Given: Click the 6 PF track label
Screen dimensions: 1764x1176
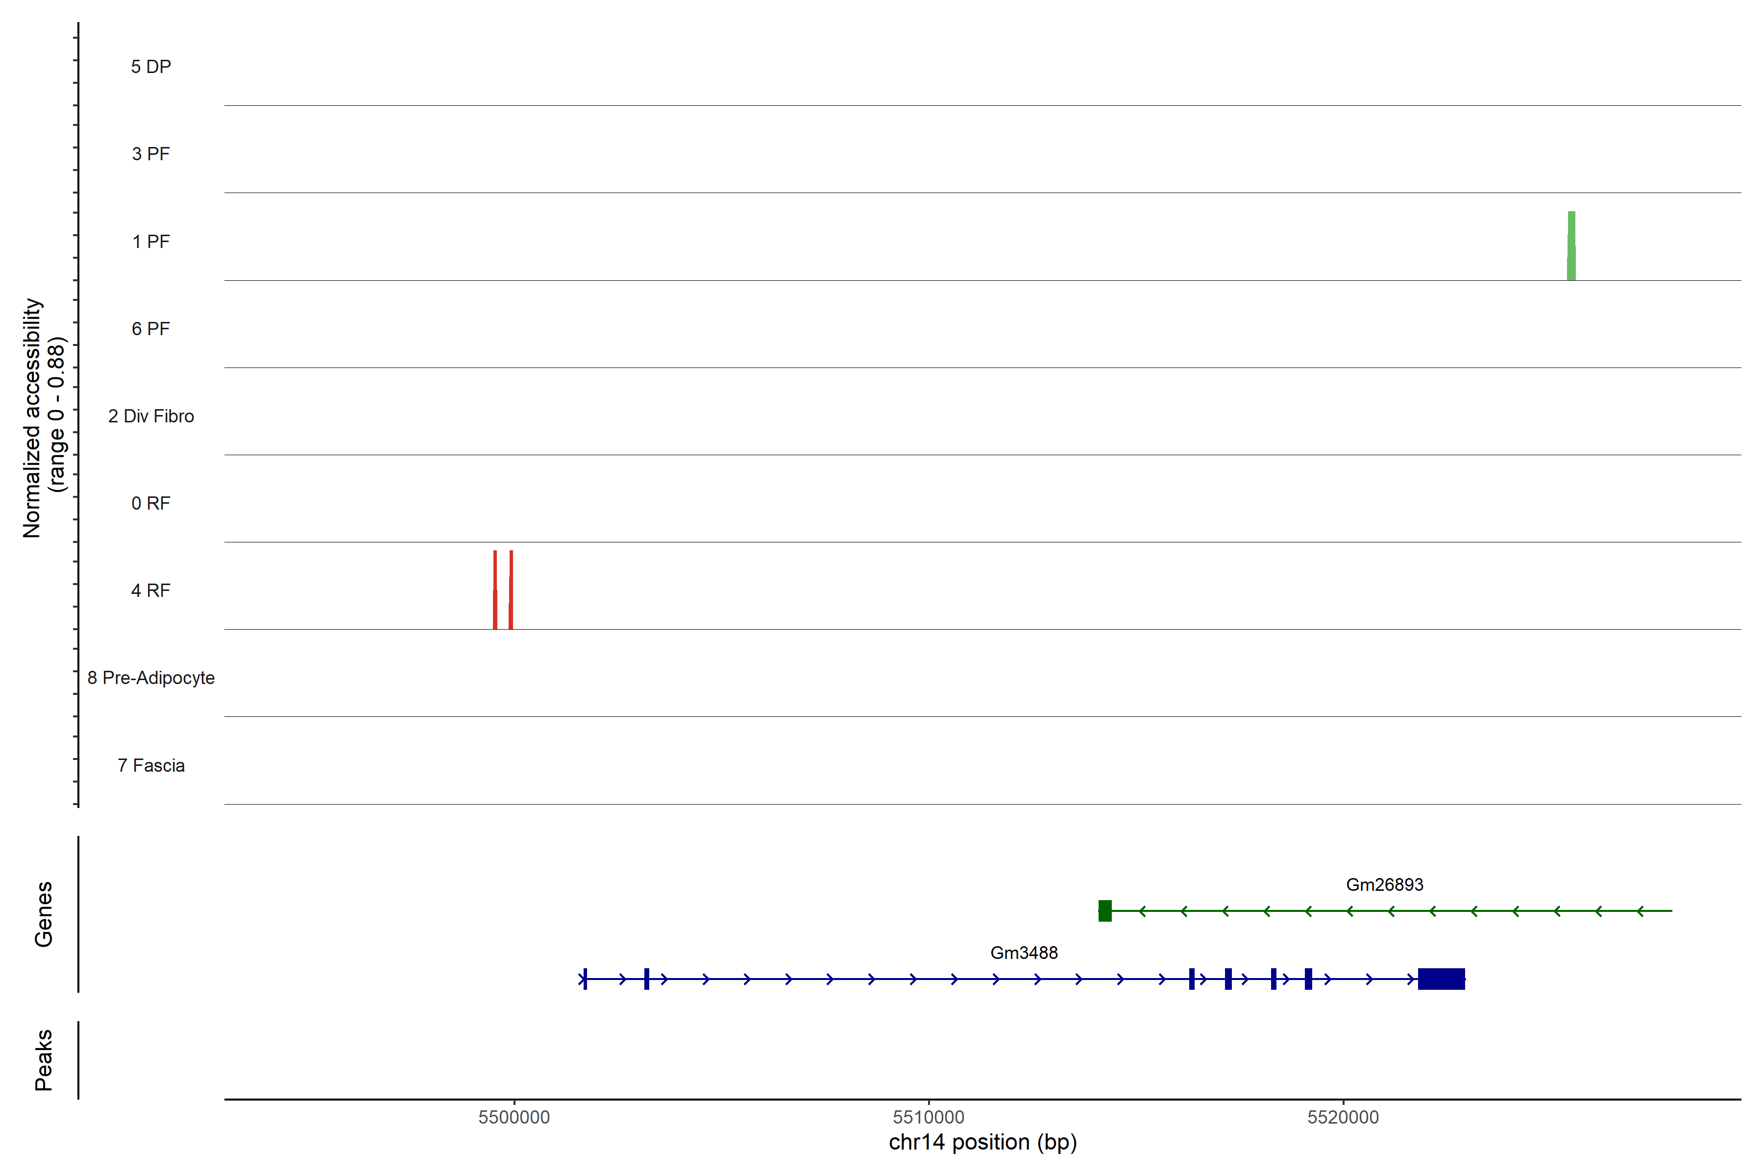Looking at the screenshot, I should 151,329.
